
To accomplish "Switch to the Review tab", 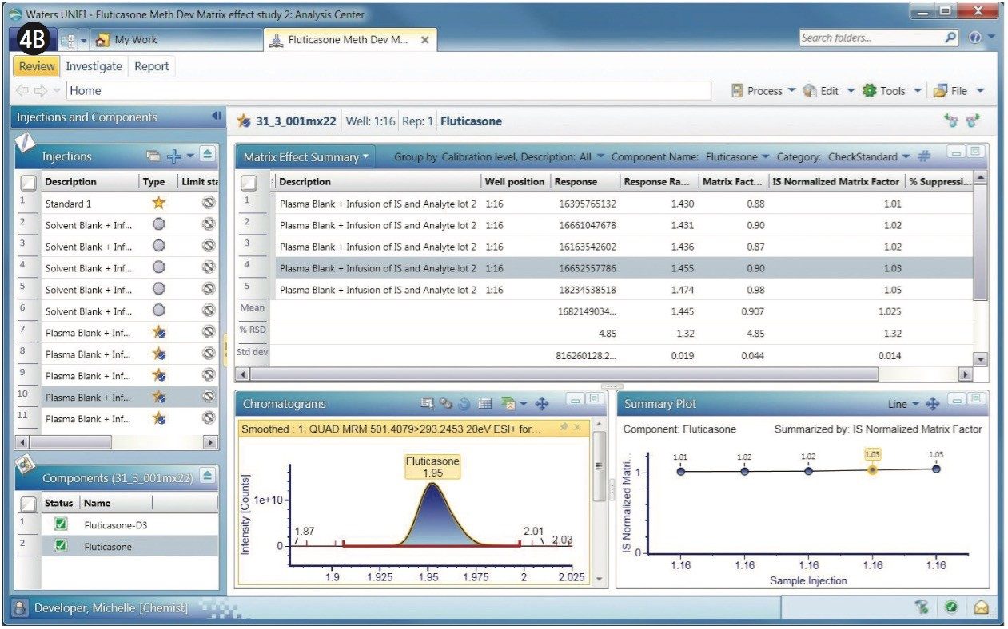I will point(37,66).
